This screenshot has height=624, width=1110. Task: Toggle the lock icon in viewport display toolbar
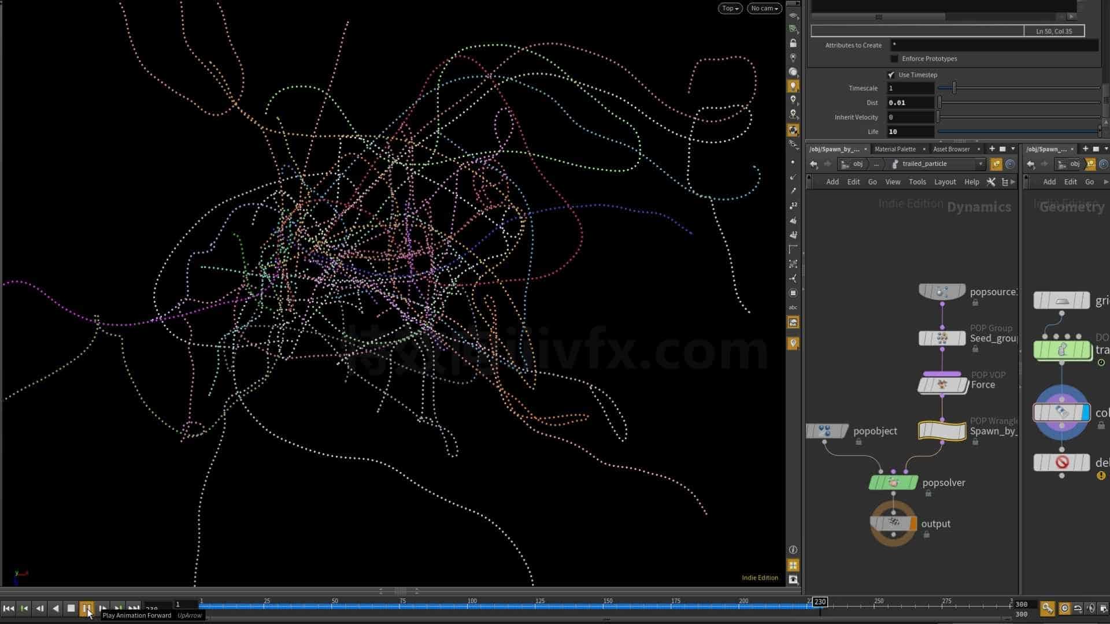coord(793,43)
